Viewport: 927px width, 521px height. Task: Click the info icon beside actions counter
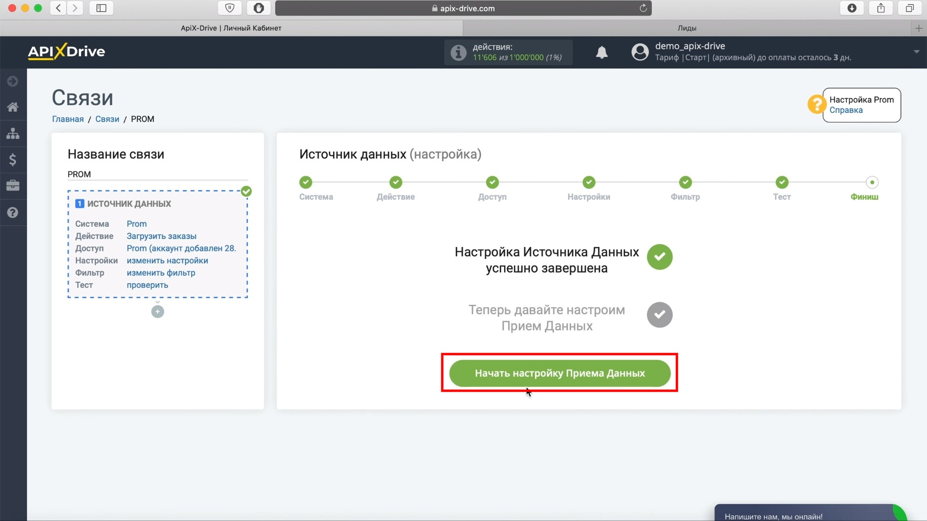(458, 52)
